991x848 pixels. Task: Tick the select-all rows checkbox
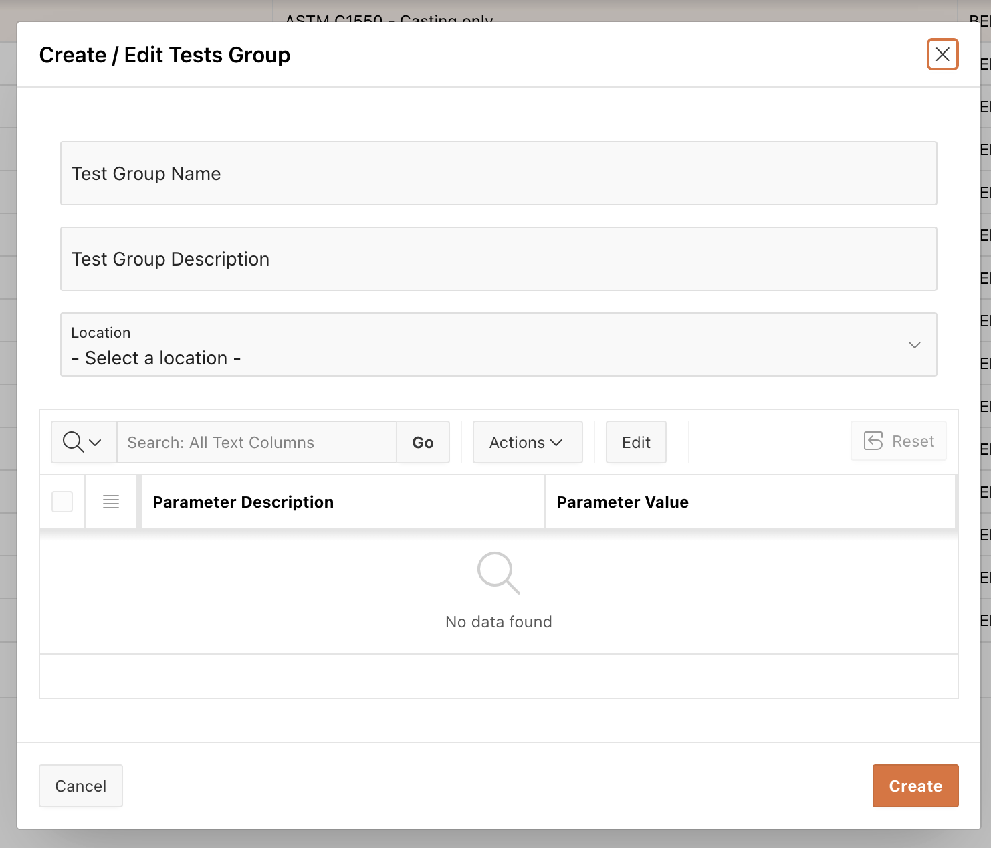coord(62,502)
